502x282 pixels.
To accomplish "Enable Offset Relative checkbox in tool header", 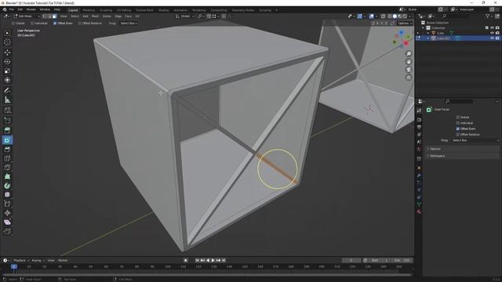I will [80, 23].
